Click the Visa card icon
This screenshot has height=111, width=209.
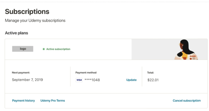click(x=79, y=80)
